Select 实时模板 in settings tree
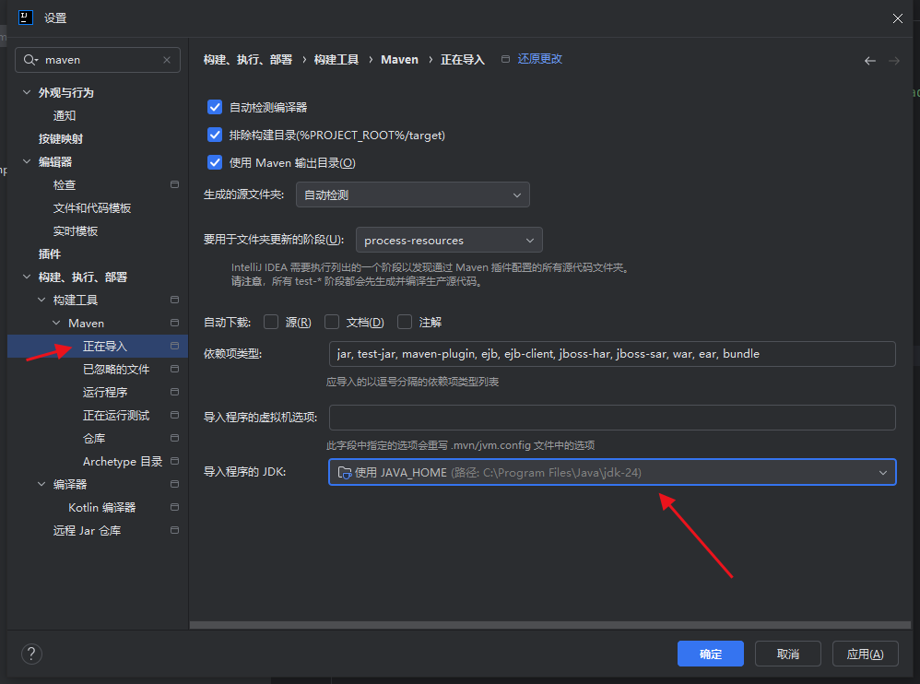Screen dimensions: 920x684 (76, 230)
